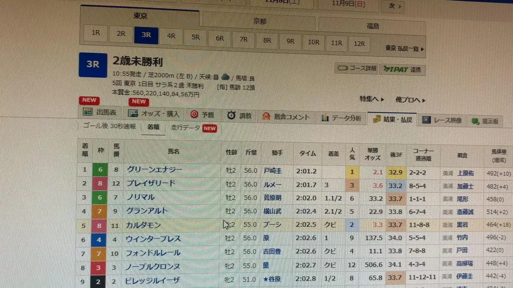Click the IPAT 連携 button

click(x=402, y=69)
